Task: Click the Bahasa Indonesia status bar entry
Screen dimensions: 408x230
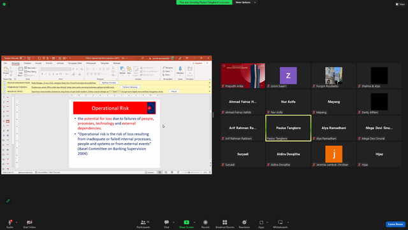Action: pos(25,172)
